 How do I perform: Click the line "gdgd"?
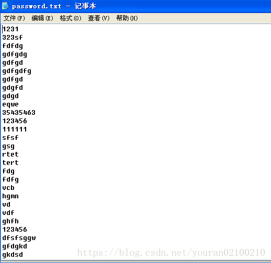click(10, 96)
